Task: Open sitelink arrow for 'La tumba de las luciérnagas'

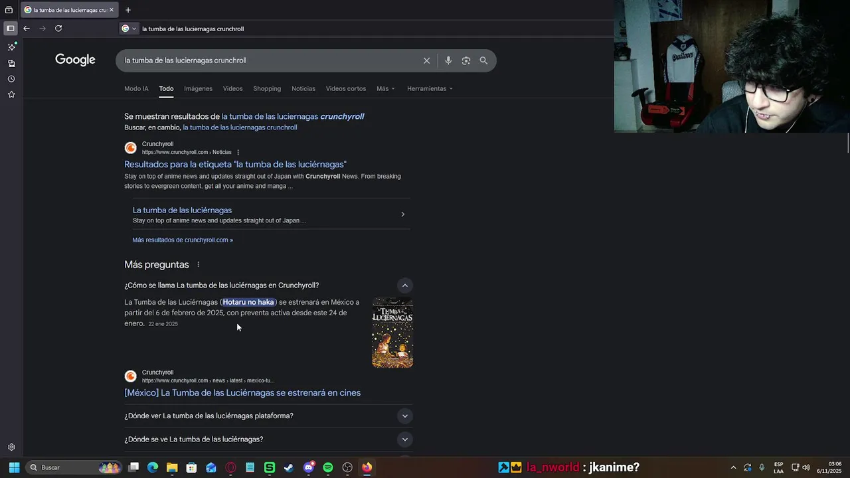Action: coord(402,214)
